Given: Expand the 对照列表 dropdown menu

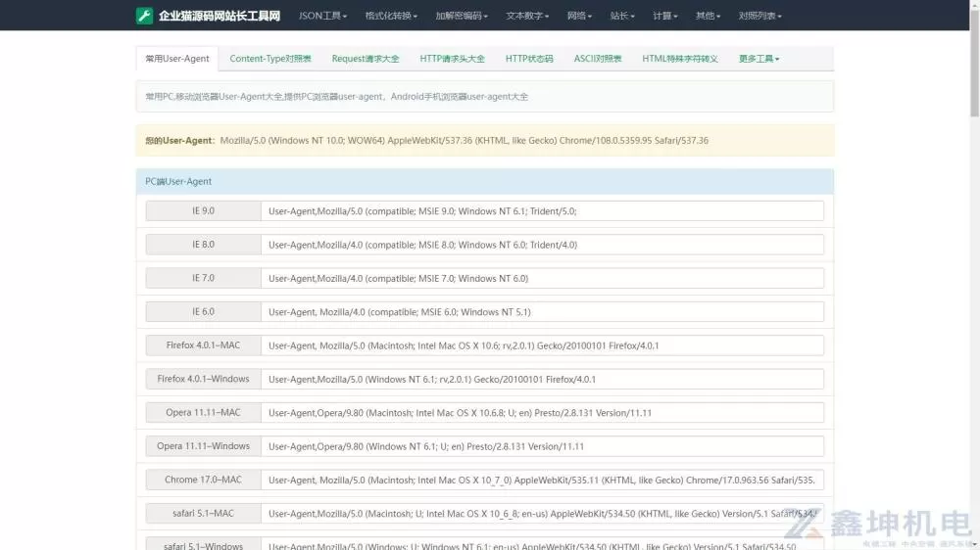Looking at the screenshot, I should click(759, 16).
